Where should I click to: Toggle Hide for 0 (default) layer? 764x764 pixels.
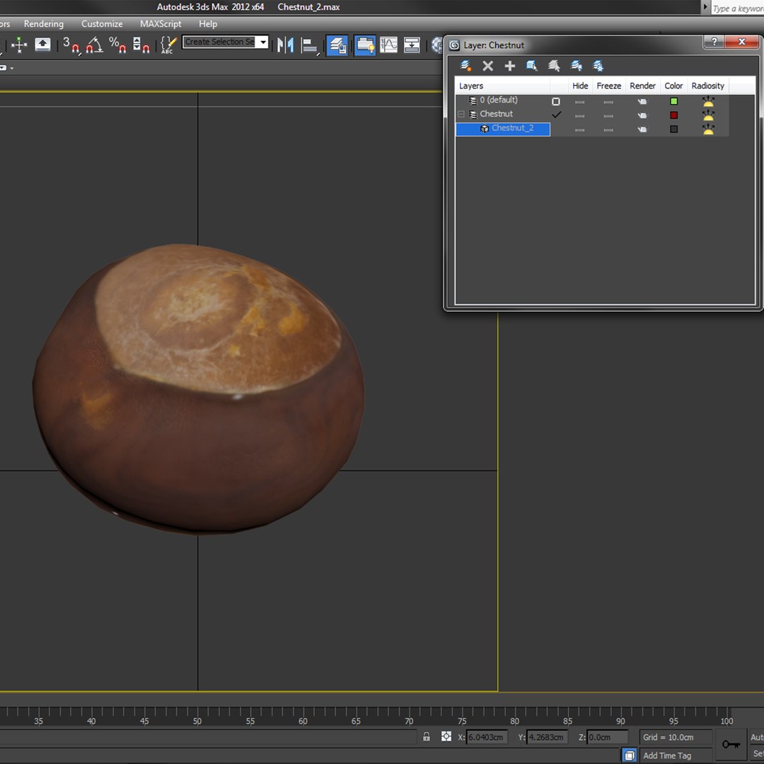580,102
